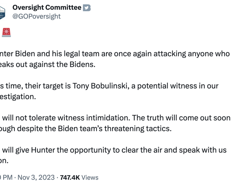Select the paragraph offering Hunter the opportunity
Image resolution: width=231 pixels, height=187 pixels.
click(113, 156)
